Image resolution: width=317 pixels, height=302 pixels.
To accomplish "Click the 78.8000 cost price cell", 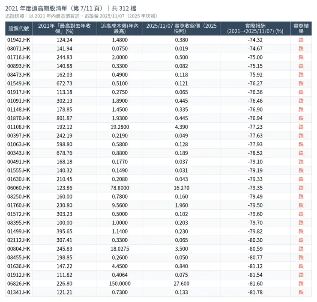I will click(x=120, y=188).
